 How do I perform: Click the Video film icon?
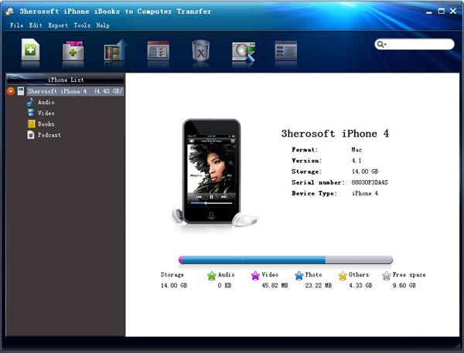point(30,113)
